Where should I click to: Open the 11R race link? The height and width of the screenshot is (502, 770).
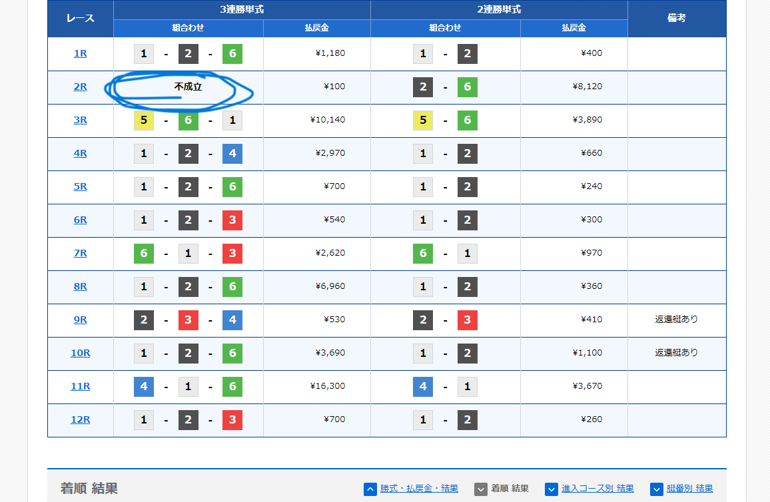pyautogui.click(x=80, y=386)
